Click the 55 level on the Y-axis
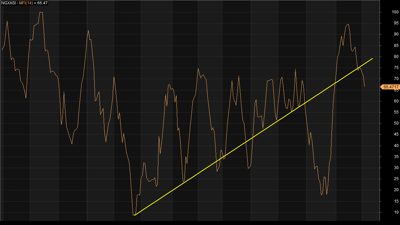 396,112
